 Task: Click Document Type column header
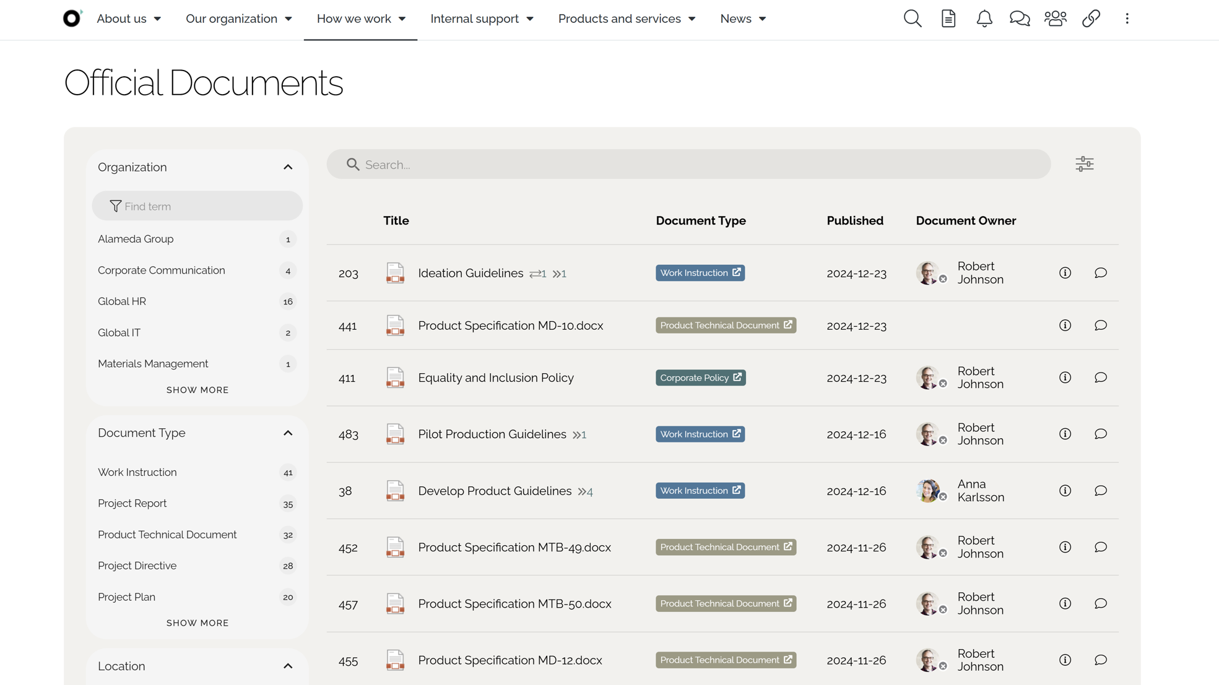(x=701, y=221)
